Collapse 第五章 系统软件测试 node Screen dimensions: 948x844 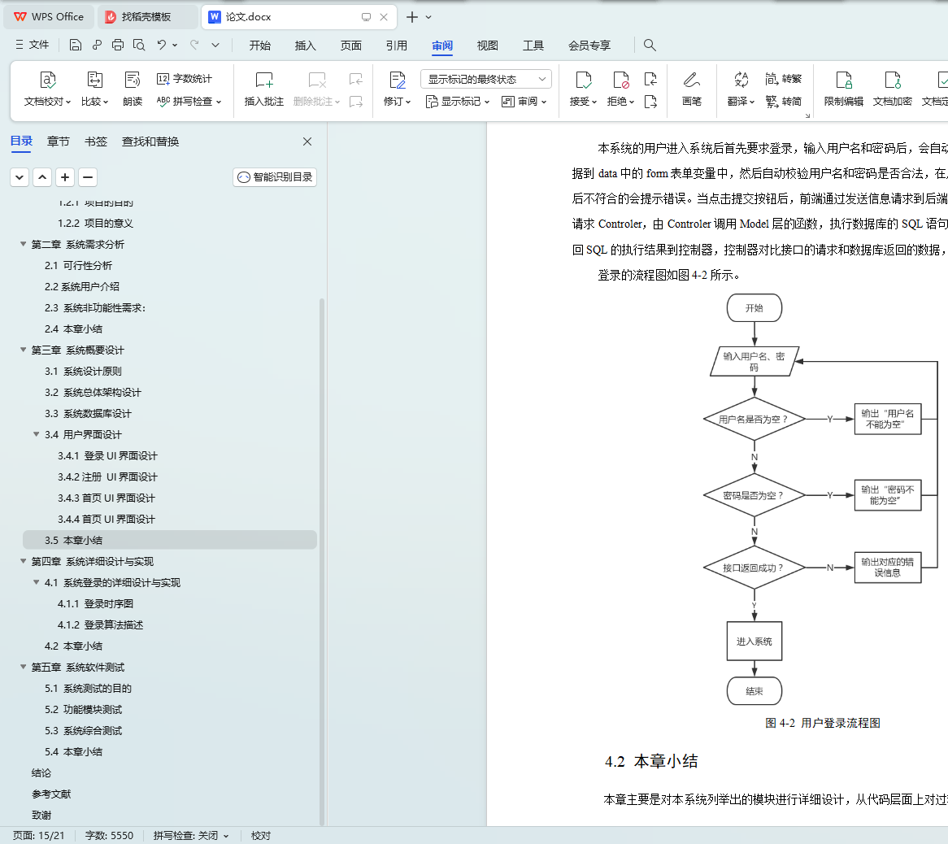tap(23, 668)
